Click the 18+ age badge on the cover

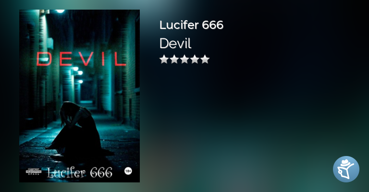tap(128, 171)
